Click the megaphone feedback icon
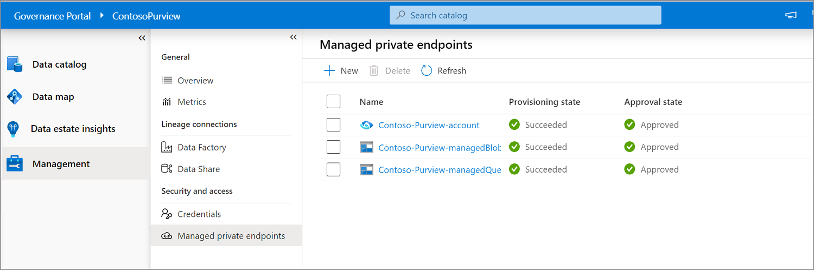The height and width of the screenshot is (270, 814). (791, 15)
